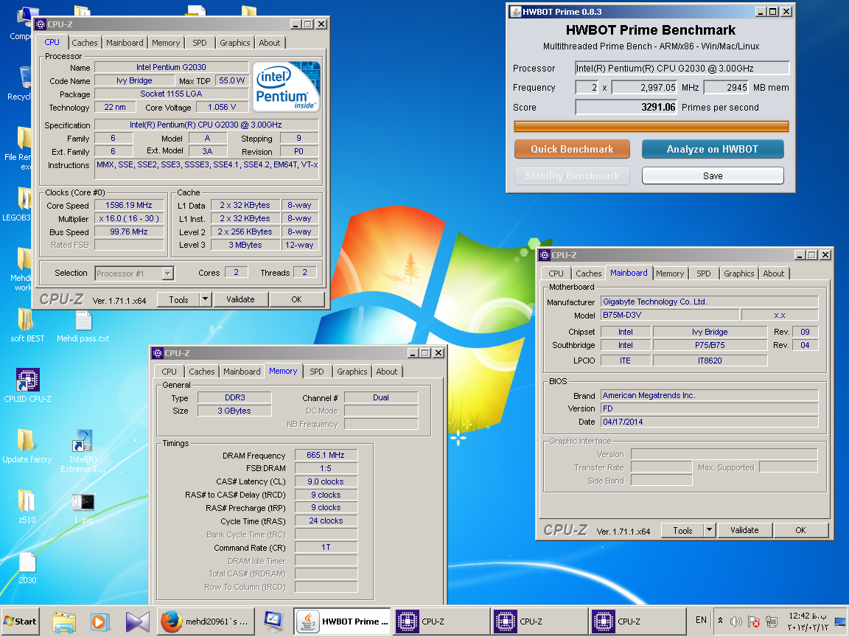The height and width of the screenshot is (637, 849).
Task: Click the Core Speed value 1596.19 MHz
Action: click(129, 205)
